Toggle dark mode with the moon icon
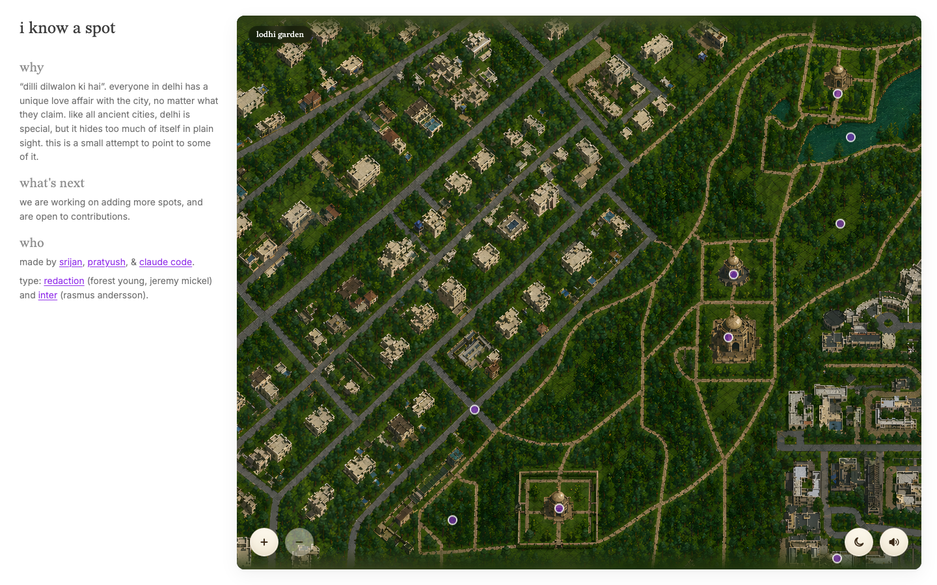The image size is (937, 585). (859, 542)
